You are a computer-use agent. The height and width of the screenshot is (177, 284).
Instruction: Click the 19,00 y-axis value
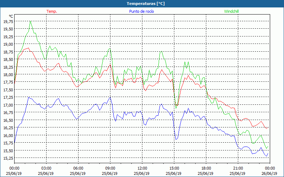click(8, 44)
